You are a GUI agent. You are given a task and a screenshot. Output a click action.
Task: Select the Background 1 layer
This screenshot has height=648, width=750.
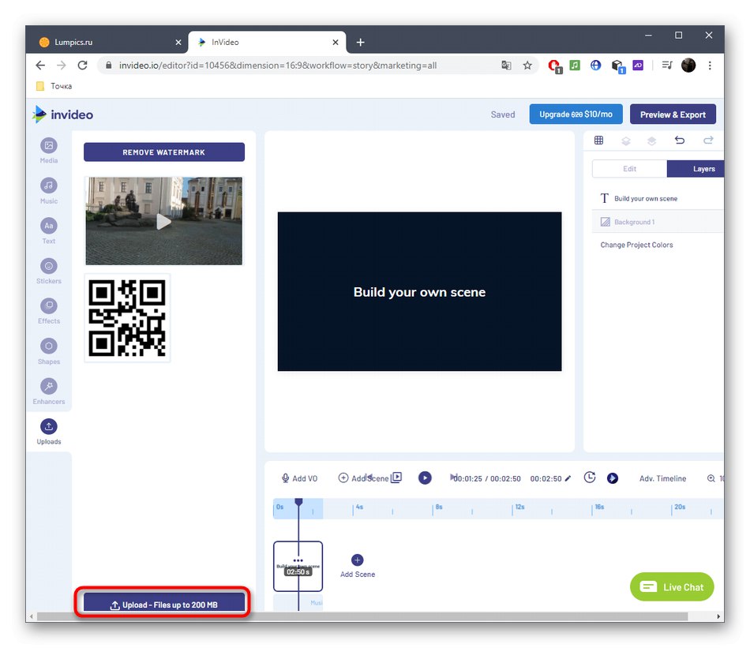(658, 222)
